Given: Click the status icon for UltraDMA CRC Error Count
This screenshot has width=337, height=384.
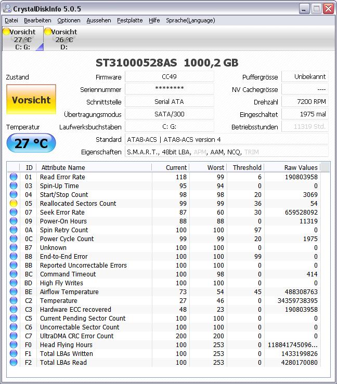Looking at the screenshot, I should 14,336.
